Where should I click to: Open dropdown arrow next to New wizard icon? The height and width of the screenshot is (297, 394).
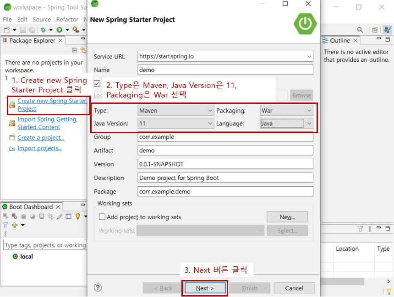[x=15, y=30]
